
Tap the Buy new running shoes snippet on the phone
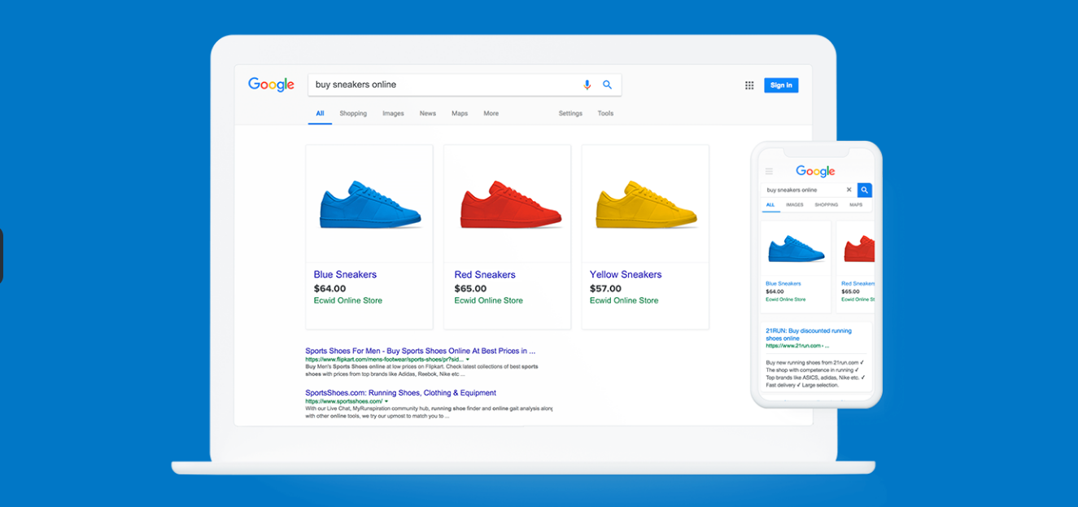coord(814,374)
